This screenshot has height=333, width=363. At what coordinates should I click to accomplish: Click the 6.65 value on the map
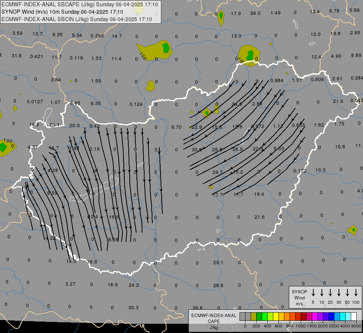75,103
